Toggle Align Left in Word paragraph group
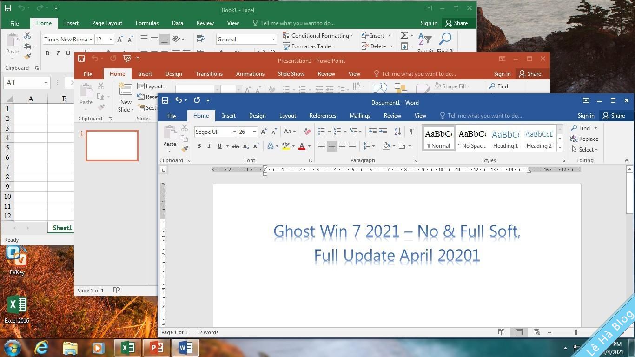635x357 pixels. (x=321, y=146)
